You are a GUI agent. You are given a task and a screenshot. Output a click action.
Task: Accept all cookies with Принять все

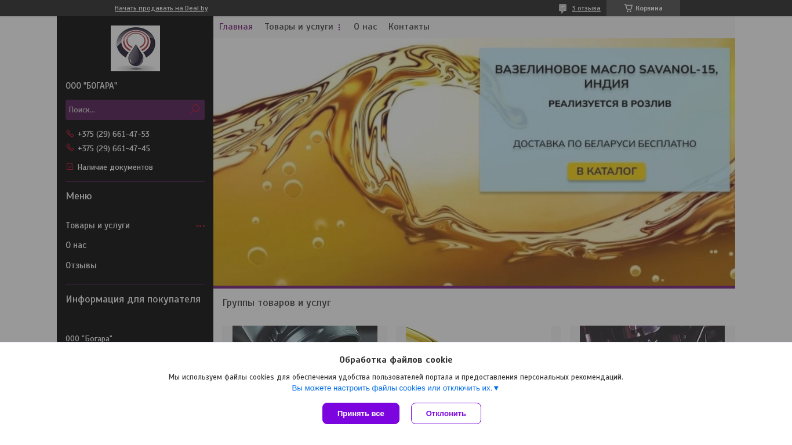[x=361, y=413]
